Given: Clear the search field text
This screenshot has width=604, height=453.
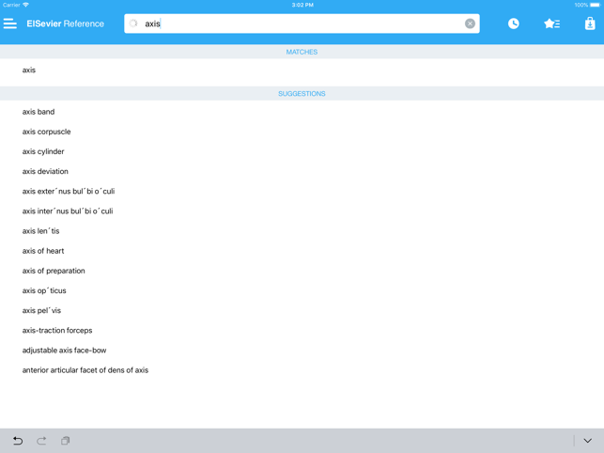Looking at the screenshot, I should [x=470, y=23].
